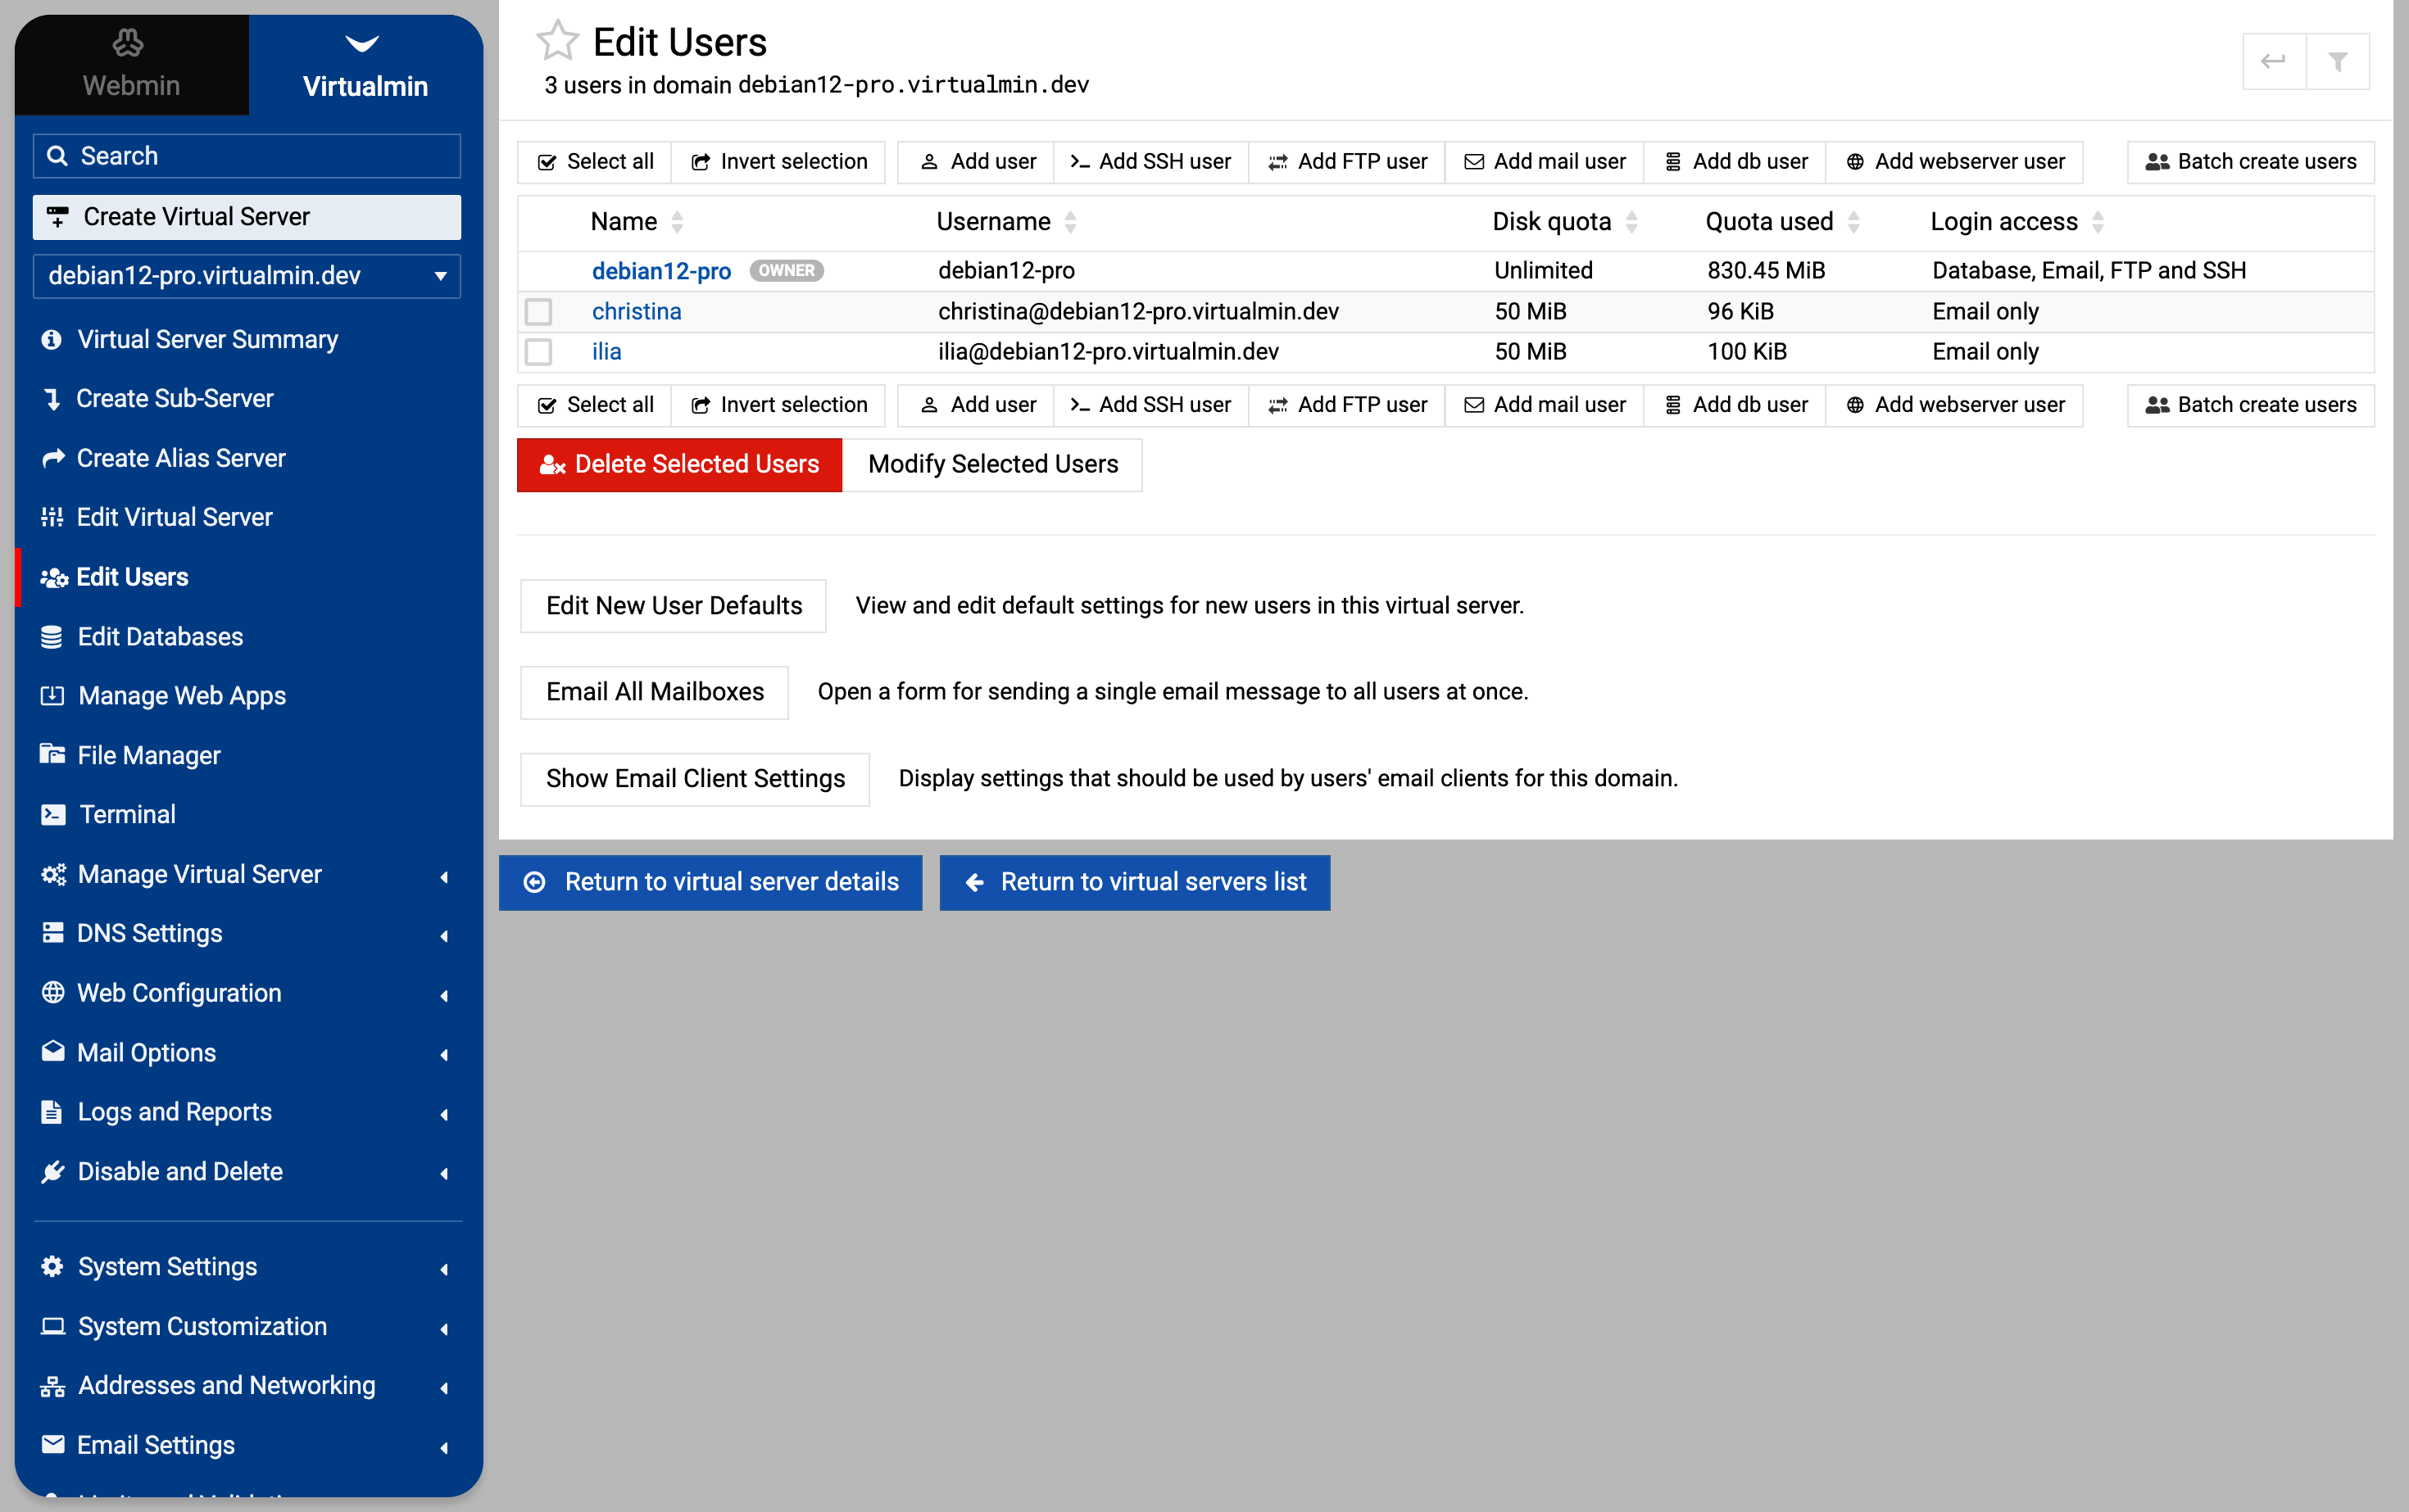Click Add SSH user in the top toolbar
The width and height of the screenshot is (2409, 1512).
point(1150,161)
